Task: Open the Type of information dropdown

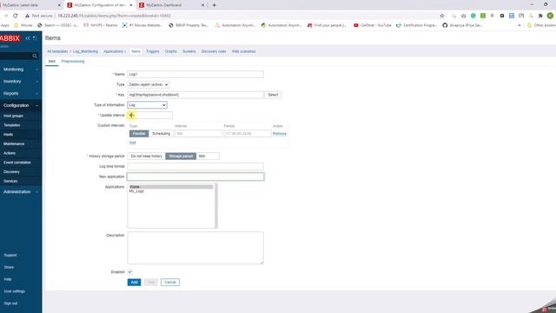Action: [x=147, y=105]
